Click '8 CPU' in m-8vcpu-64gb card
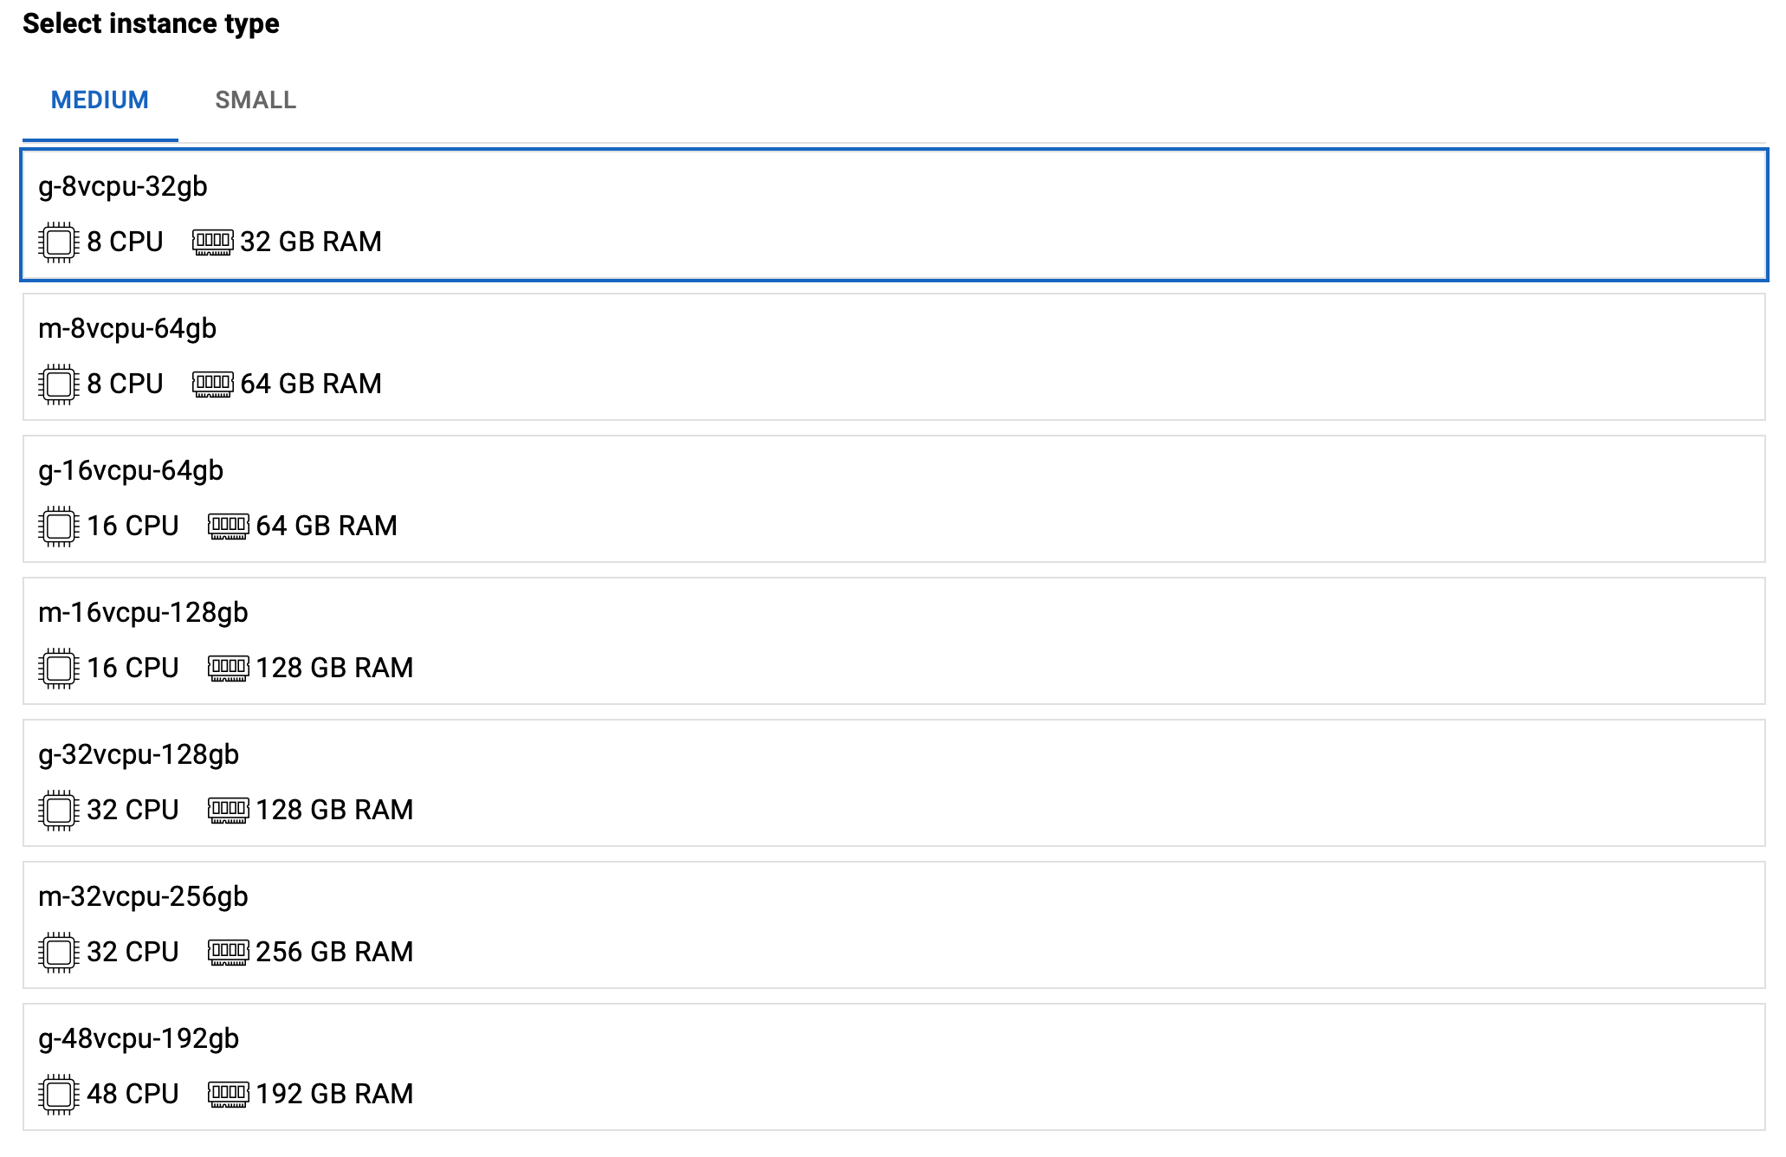This screenshot has width=1786, height=1157. pyautogui.click(x=125, y=384)
